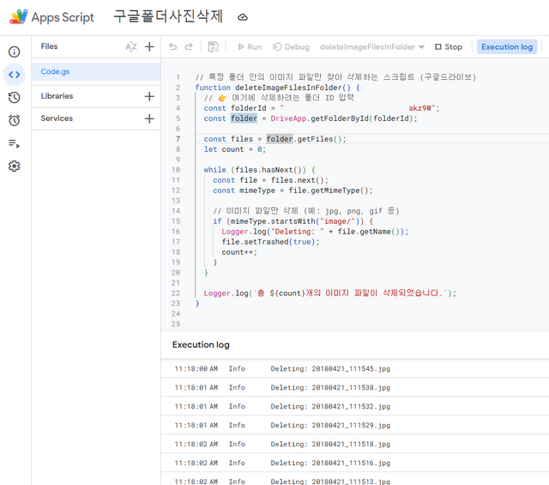Add a new file with plus icon
The height and width of the screenshot is (485, 549).
[x=149, y=46]
